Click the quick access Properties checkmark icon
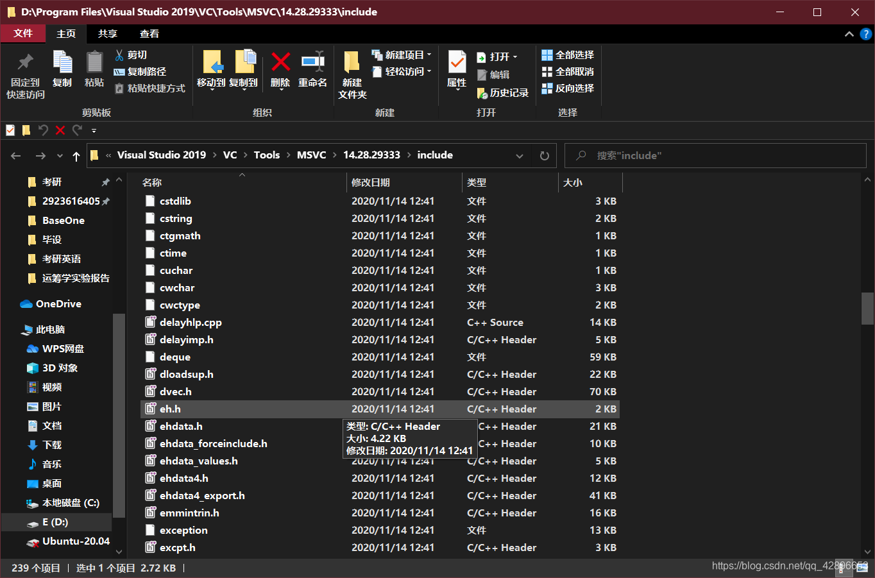Viewport: 875px width, 578px height. coord(10,130)
